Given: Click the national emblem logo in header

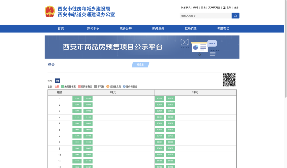Looking at the screenshot, I should 50,11.
